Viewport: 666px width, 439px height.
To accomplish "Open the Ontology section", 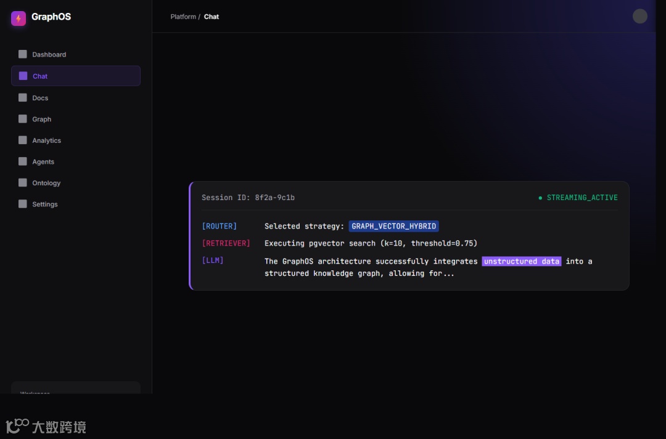I will click(76, 183).
